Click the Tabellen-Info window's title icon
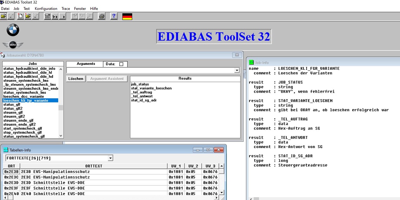The height and width of the screenshot is (200, 400). 6,150
